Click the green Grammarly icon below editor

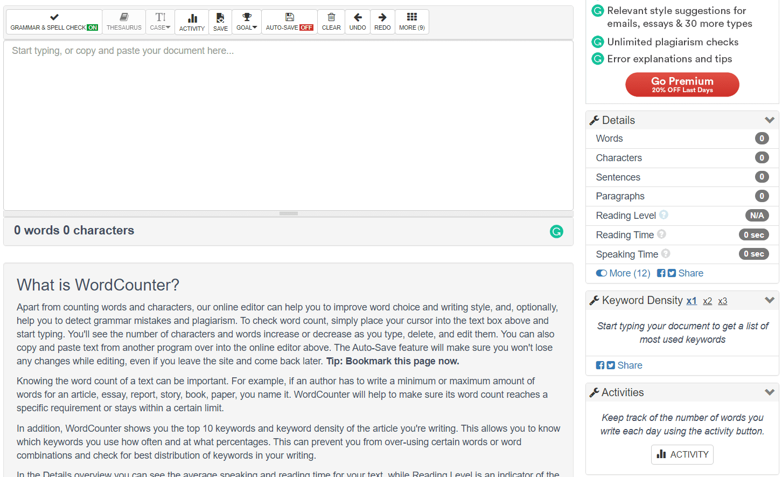(556, 231)
